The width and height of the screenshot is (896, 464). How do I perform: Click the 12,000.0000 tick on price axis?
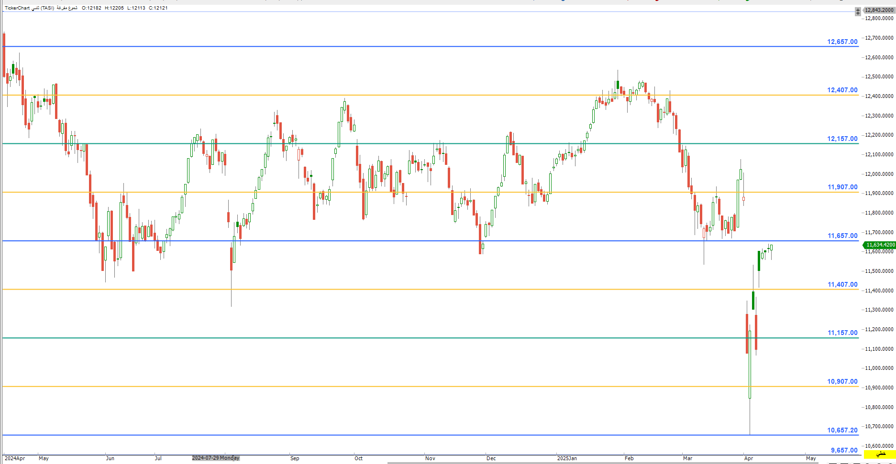click(x=879, y=174)
